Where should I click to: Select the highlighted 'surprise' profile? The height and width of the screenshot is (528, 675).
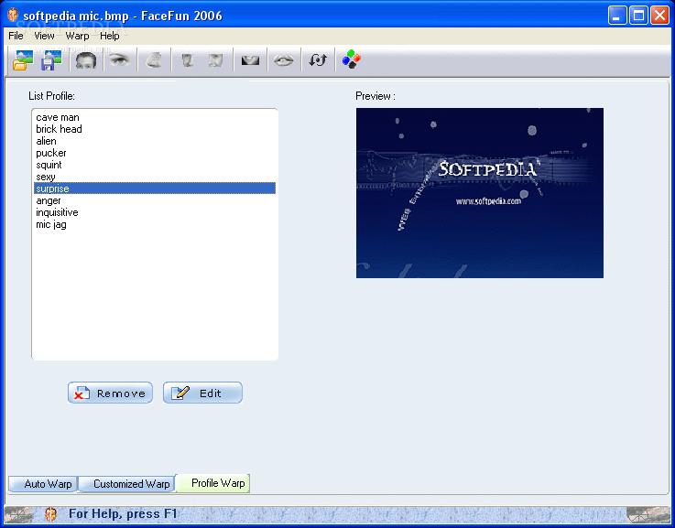(x=155, y=189)
